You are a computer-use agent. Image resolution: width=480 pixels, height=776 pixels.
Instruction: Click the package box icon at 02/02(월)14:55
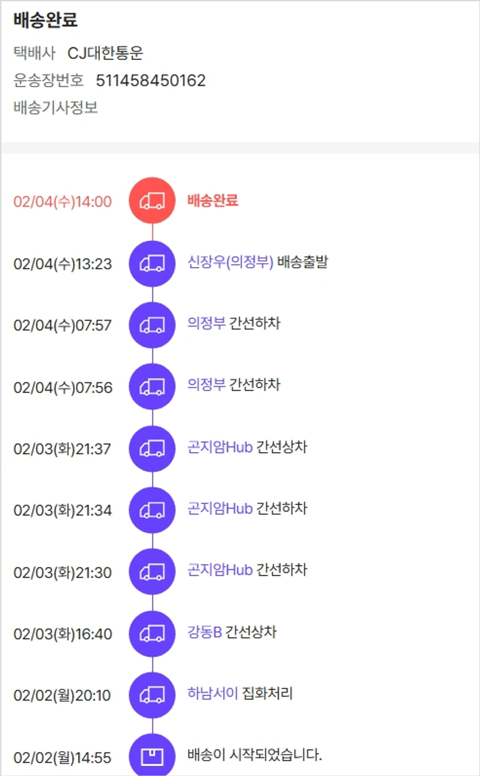pos(152,757)
